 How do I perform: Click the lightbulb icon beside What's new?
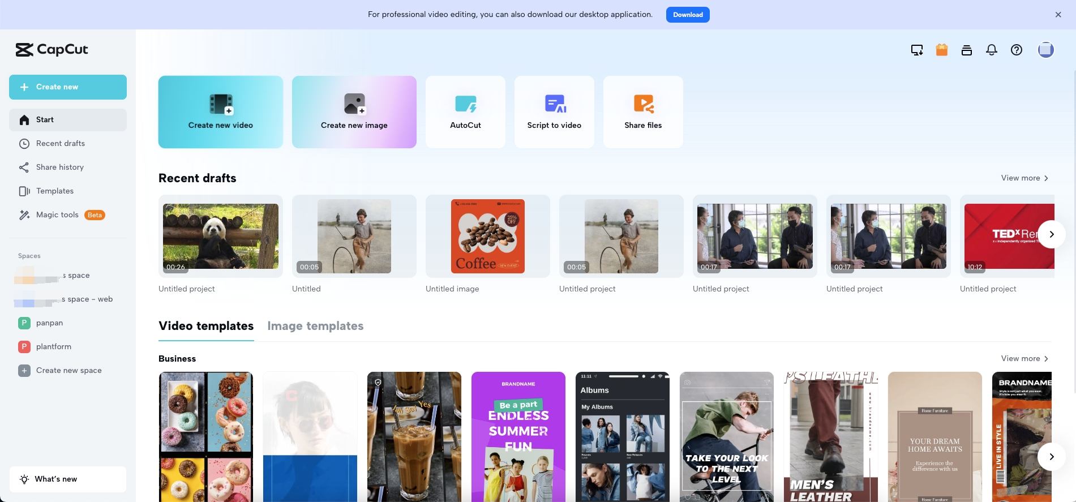[x=24, y=479]
